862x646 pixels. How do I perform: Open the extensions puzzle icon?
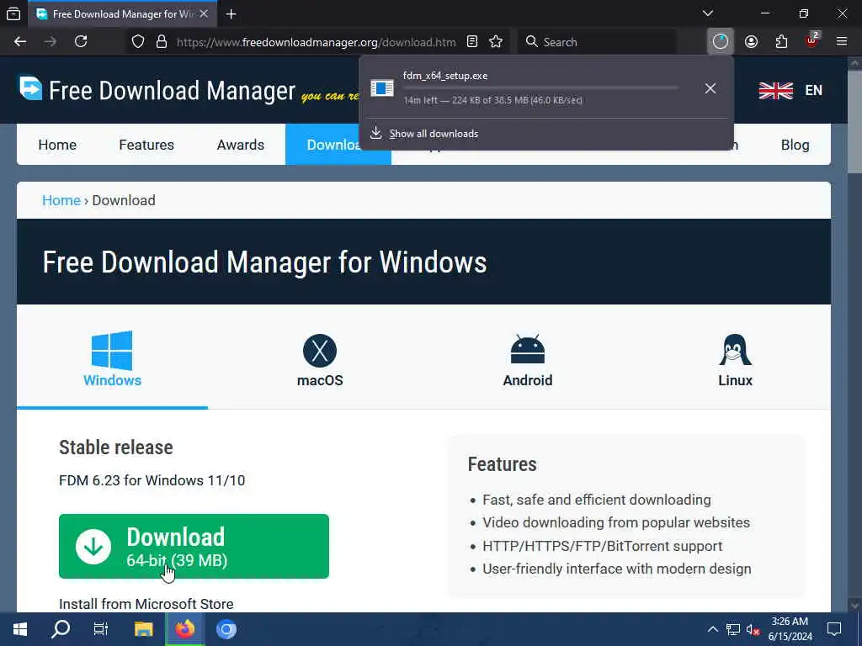pyautogui.click(x=781, y=42)
